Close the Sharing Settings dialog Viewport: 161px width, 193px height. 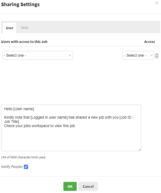157,3
